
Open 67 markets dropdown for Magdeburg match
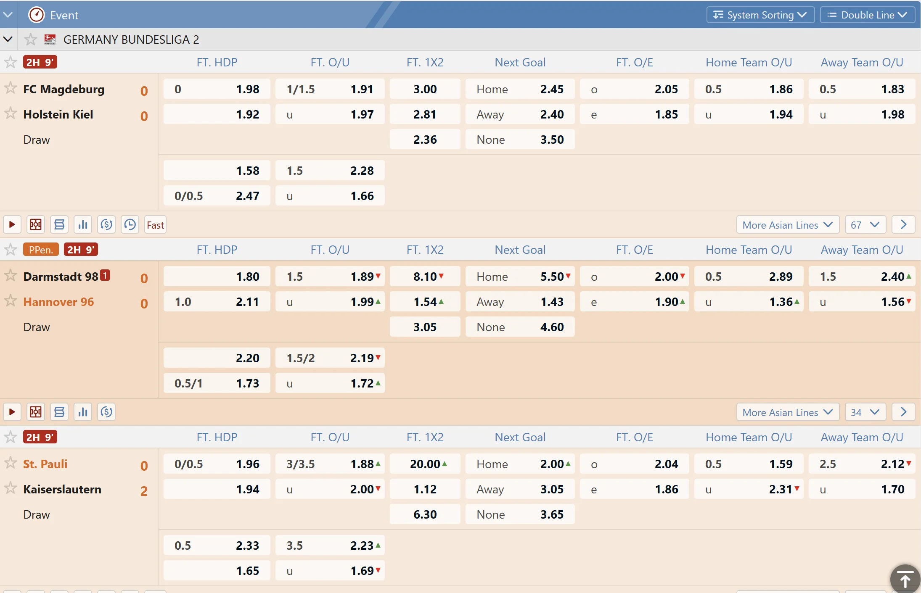[x=865, y=225]
